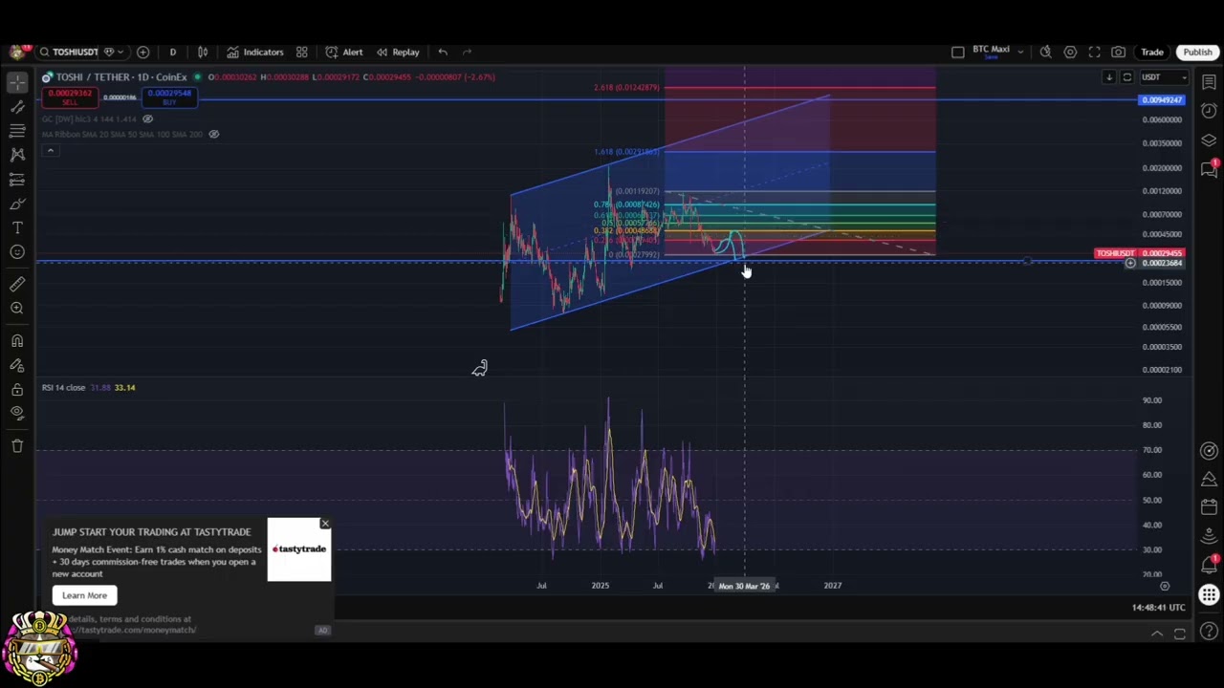Open the quick search icon

tap(1046, 52)
